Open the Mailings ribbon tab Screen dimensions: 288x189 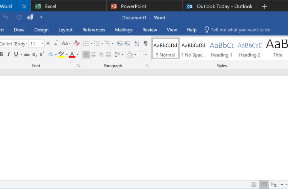[124, 30]
